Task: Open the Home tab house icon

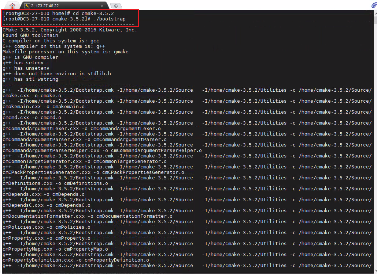Action: (x=12, y=5)
